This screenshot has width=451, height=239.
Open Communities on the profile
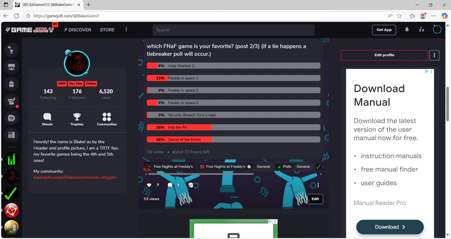[107, 119]
